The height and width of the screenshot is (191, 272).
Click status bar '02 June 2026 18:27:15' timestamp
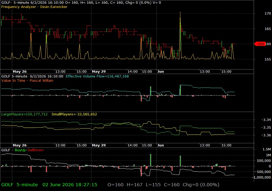(70, 185)
